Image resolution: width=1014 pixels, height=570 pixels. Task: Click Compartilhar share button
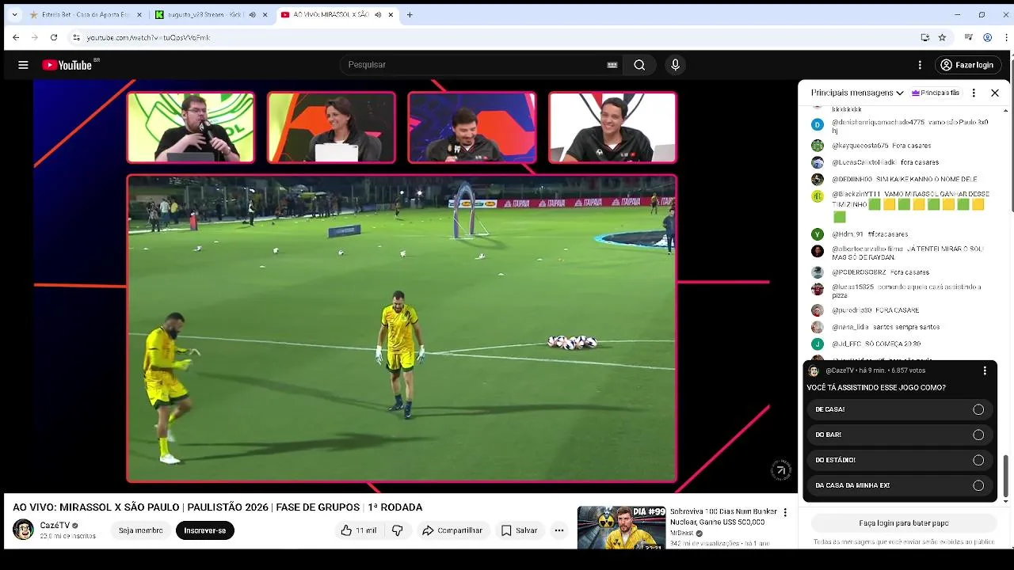tap(452, 530)
